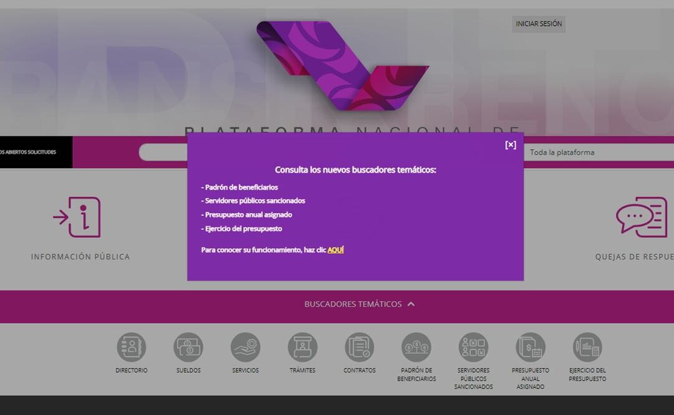
Task: Click the Padrón de Beneficiarios icon
Action: point(416,348)
